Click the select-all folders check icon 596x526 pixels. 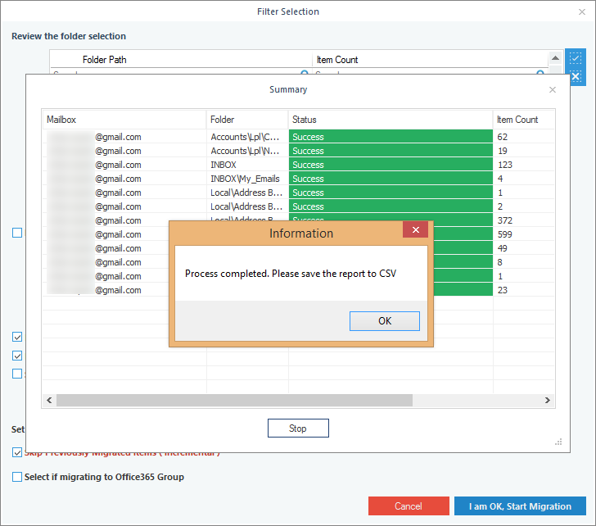(576, 59)
